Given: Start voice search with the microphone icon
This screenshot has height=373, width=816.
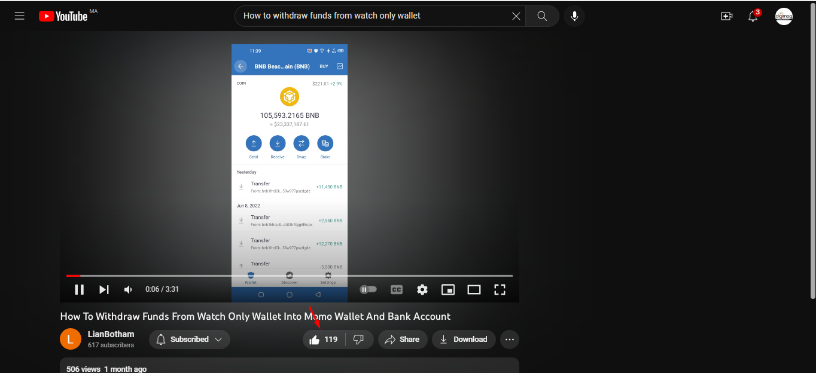Looking at the screenshot, I should click(574, 16).
